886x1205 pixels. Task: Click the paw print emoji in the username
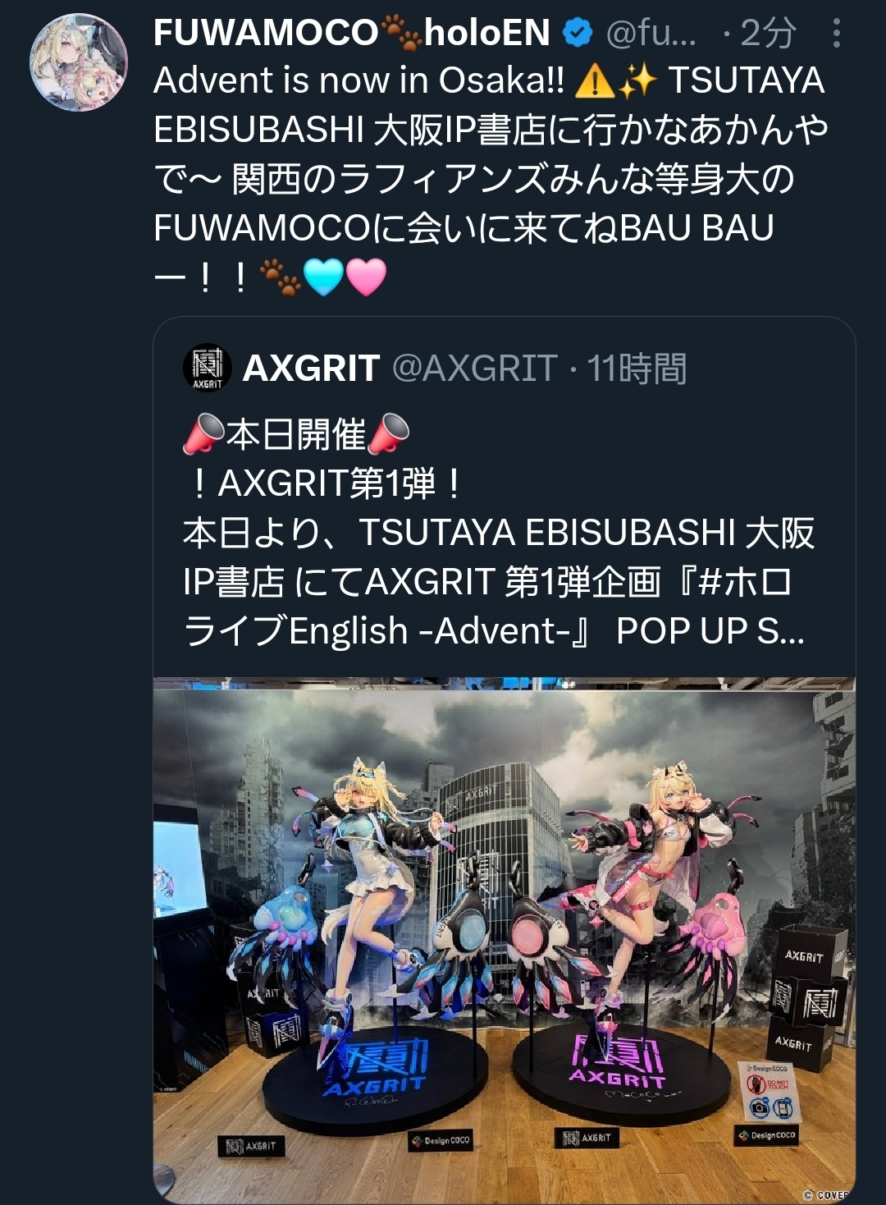point(401,34)
